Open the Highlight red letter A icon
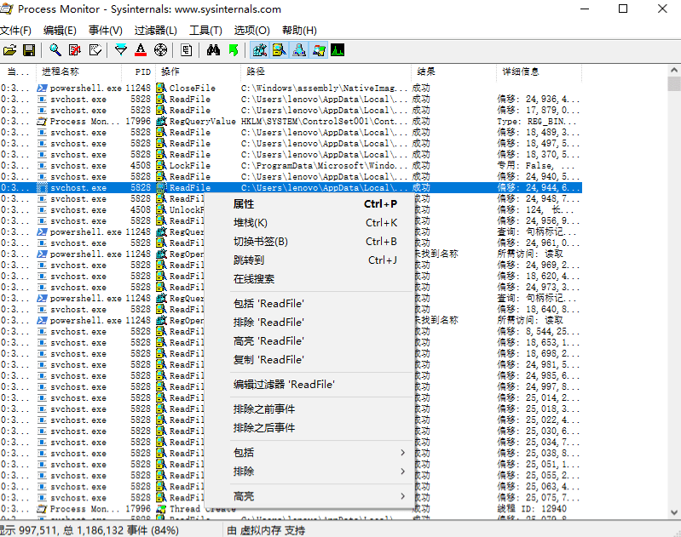 [141, 50]
